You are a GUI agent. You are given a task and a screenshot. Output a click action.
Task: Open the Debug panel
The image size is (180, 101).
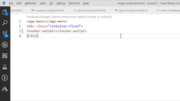tap(5, 45)
